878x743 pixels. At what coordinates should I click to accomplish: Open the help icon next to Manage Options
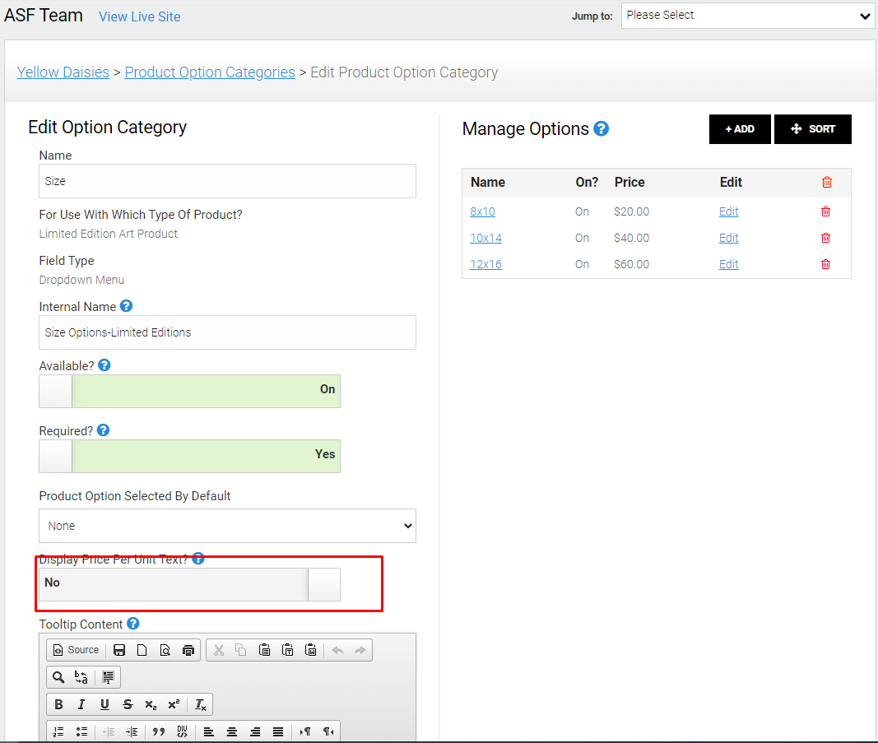pyautogui.click(x=601, y=129)
